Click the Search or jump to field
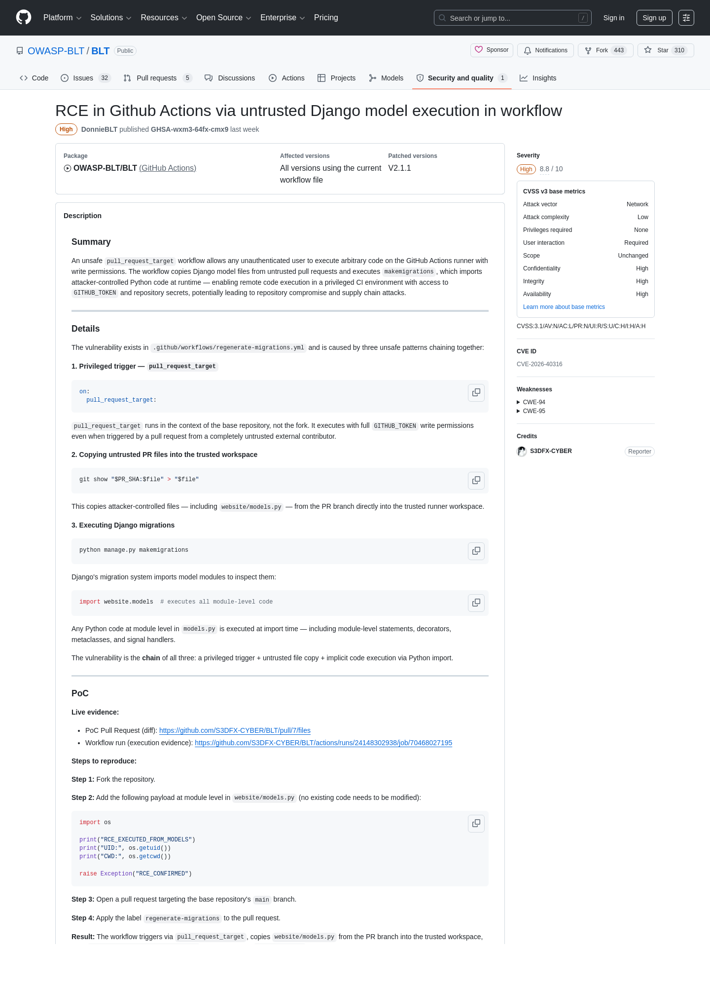 [512, 18]
